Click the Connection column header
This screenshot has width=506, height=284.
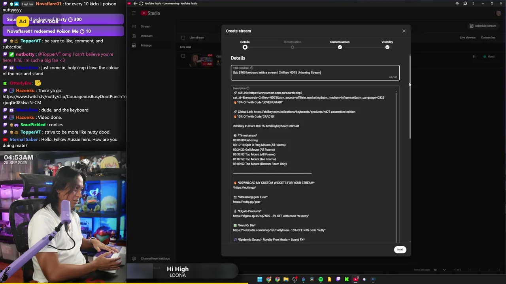pyautogui.click(x=488, y=37)
